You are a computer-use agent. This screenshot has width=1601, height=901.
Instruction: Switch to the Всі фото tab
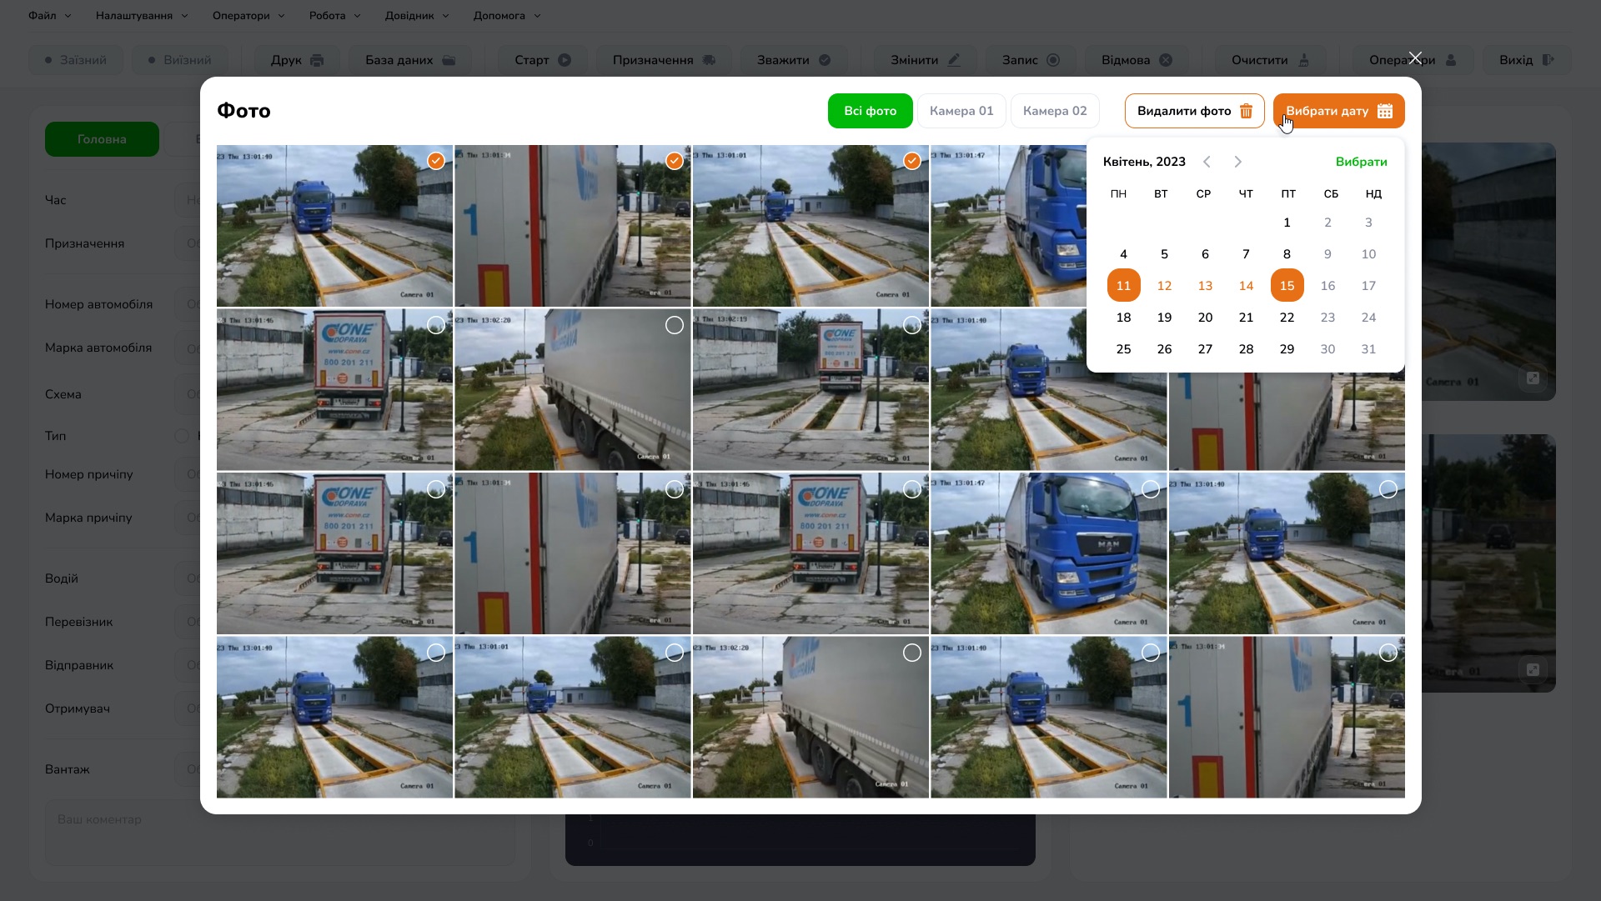(x=870, y=111)
